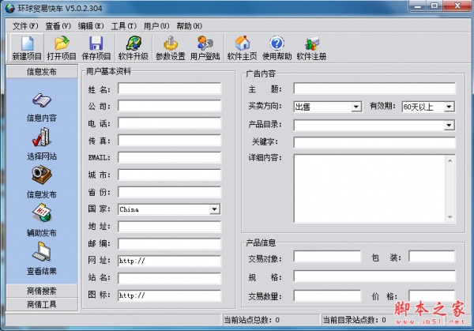Viewport: 474px width, 331px height.
Task: Click the 公司 company input field
Action: click(x=169, y=106)
